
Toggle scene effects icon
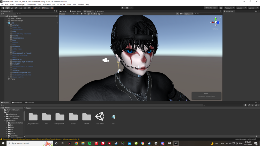pyautogui.click(x=89, y=14)
